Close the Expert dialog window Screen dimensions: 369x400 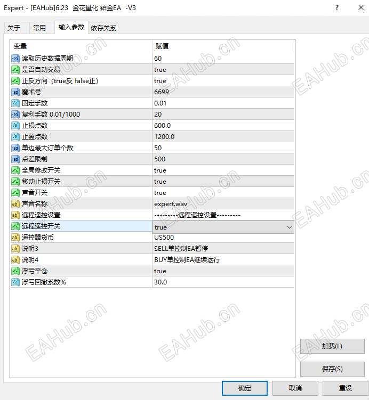pyautogui.click(x=360, y=7)
